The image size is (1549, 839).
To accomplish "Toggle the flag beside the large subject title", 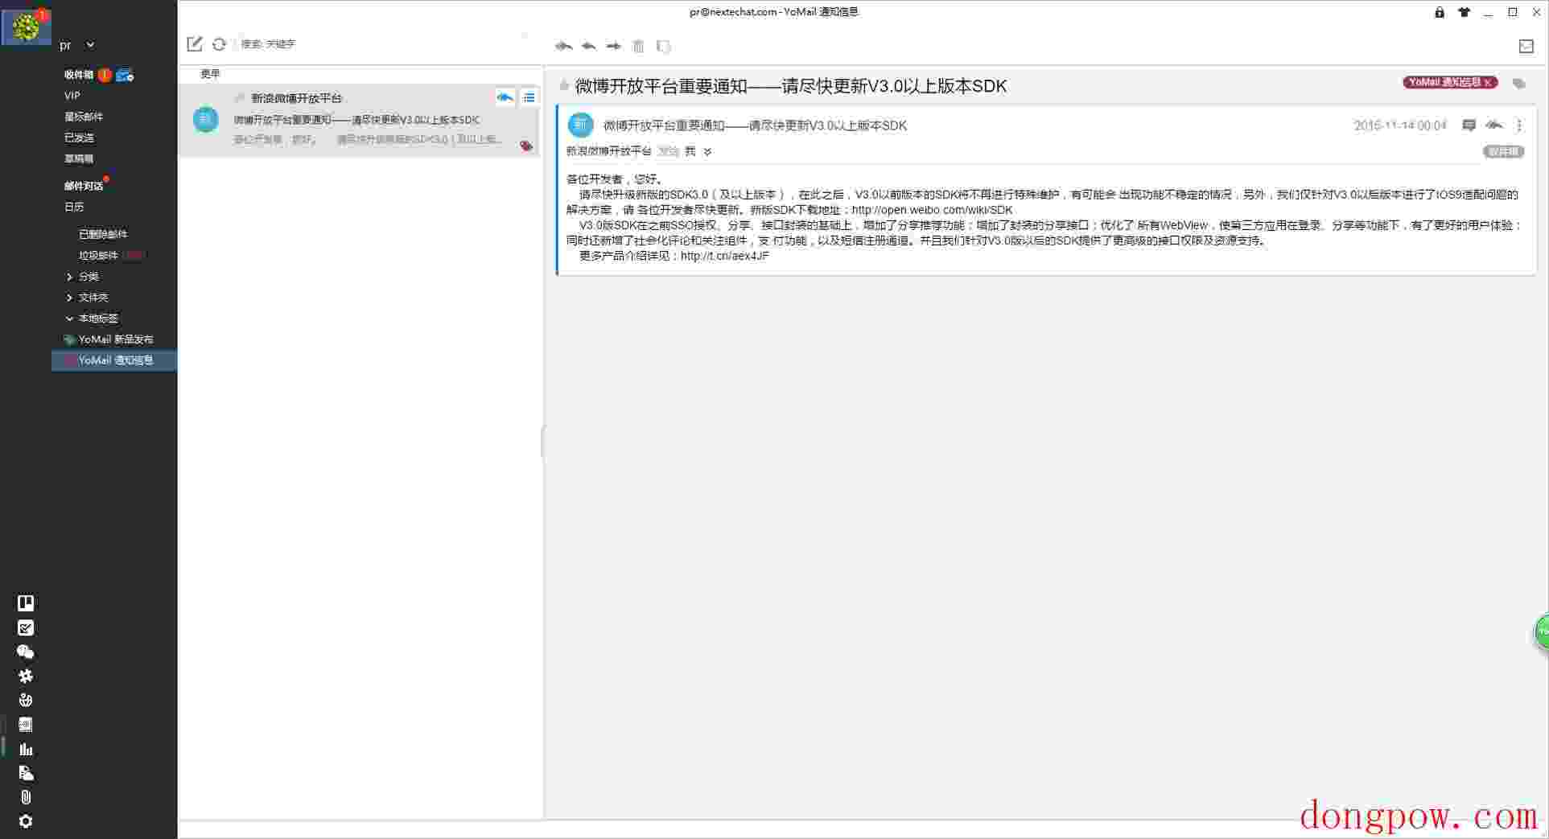I will (564, 85).
